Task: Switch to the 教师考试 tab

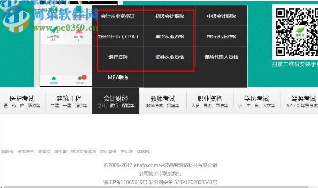Action: tap(163, 101)
